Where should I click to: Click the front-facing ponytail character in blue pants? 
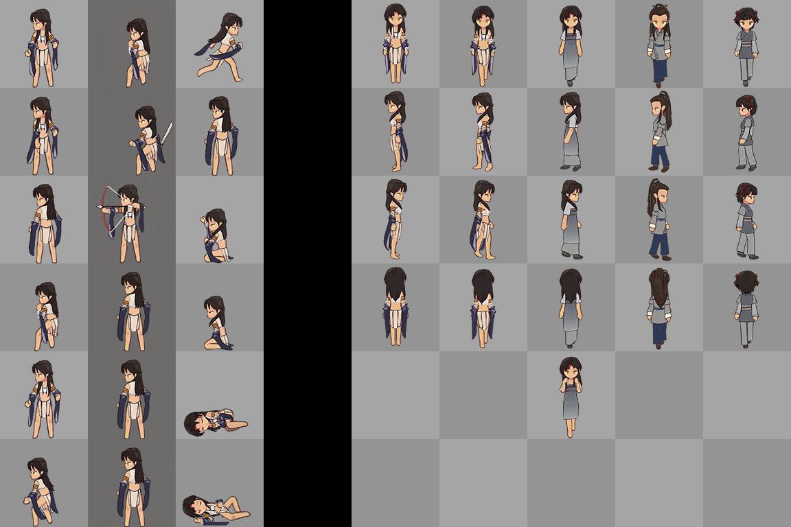pos(659,47)
